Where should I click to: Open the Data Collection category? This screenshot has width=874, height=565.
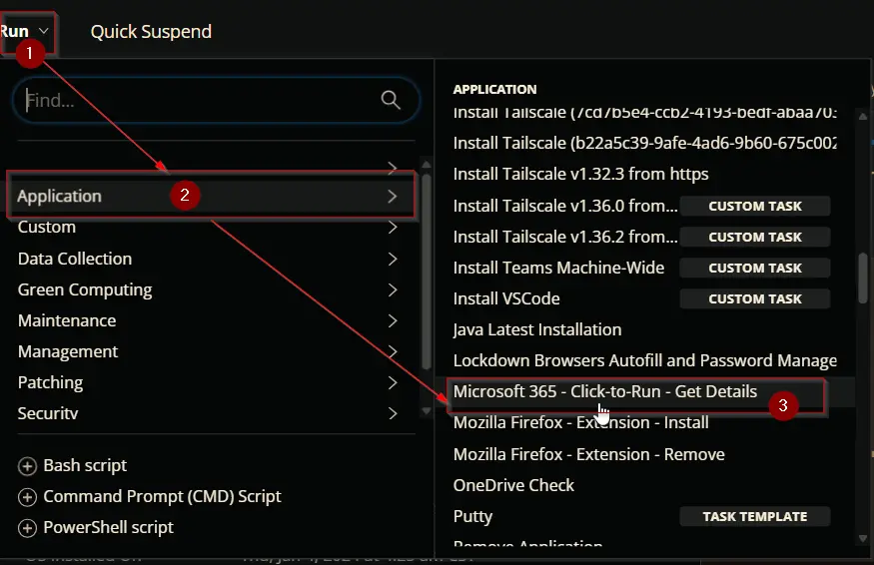(75, 259)
